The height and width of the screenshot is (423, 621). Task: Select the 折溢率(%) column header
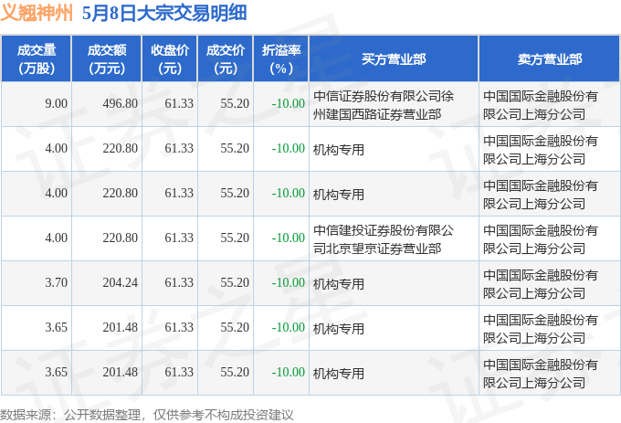tap(280, 58)
